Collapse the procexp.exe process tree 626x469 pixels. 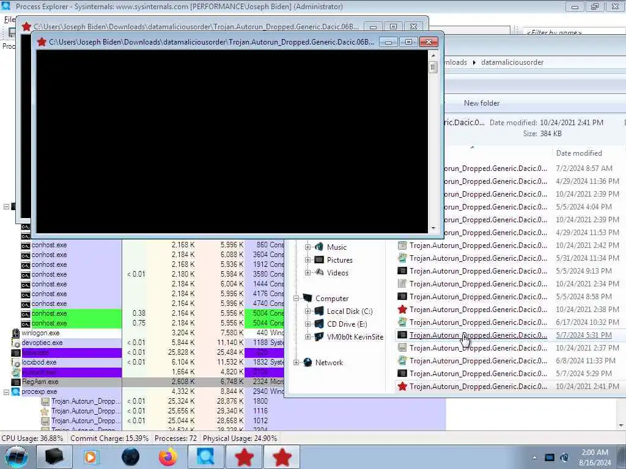(6, 392)
